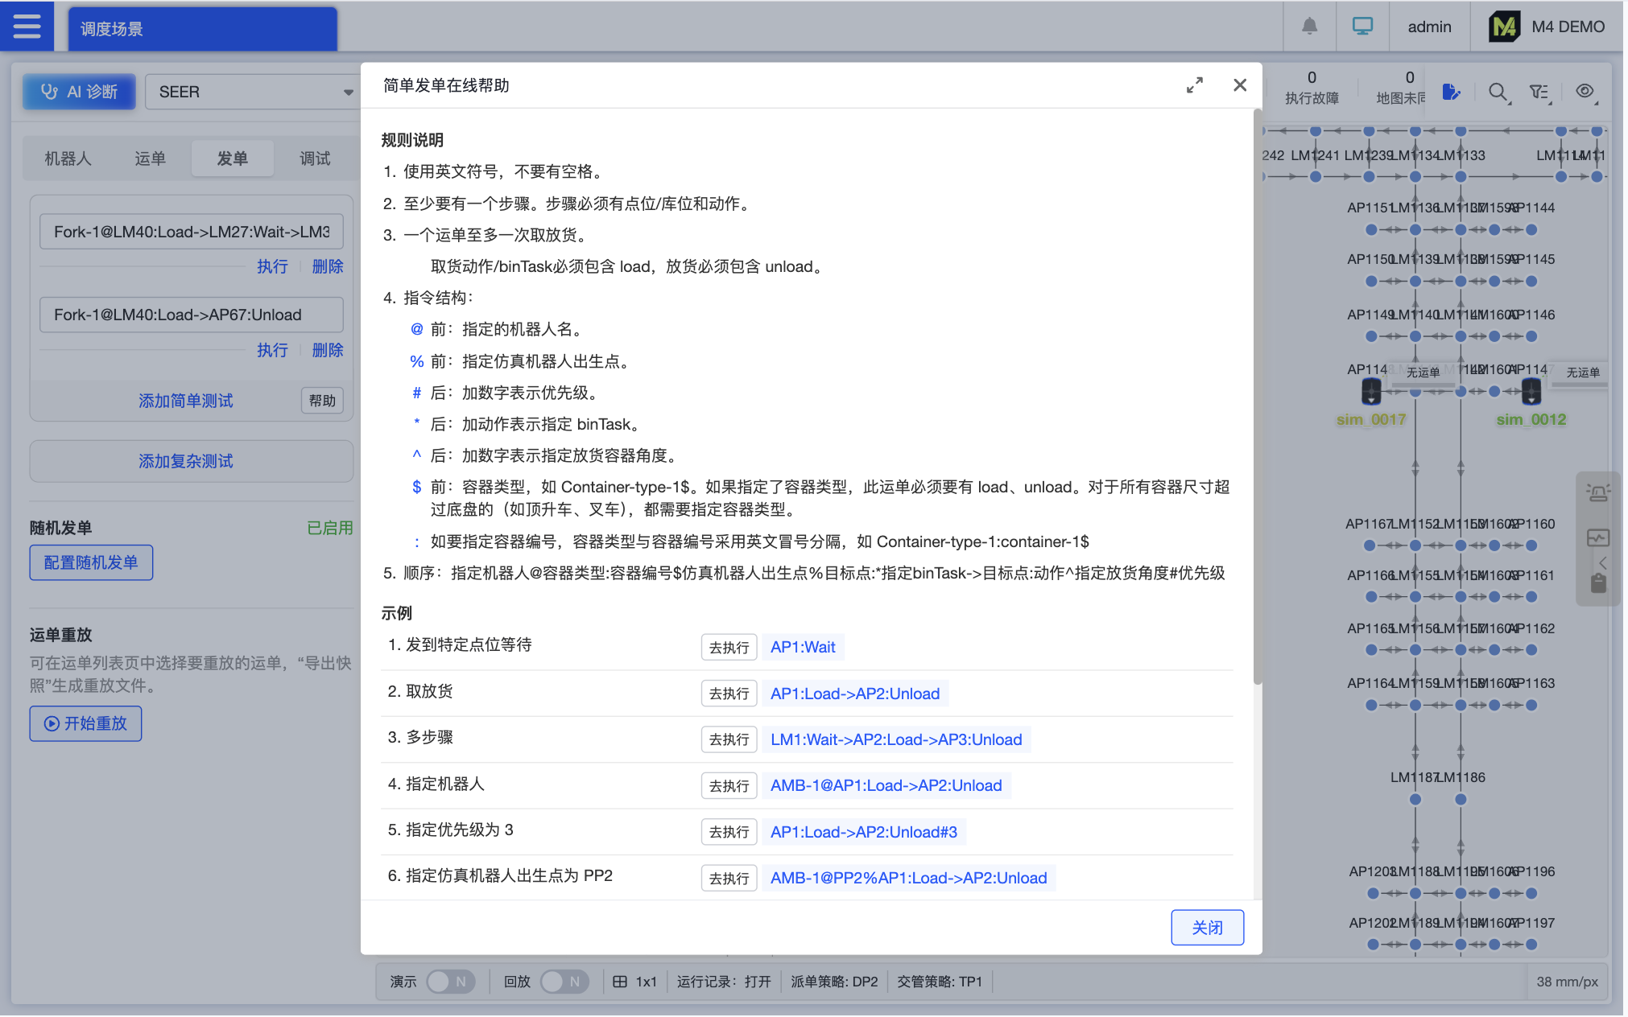Open the alarm panel icon
1628x1017 pixels.
(x=1599, y=491)
